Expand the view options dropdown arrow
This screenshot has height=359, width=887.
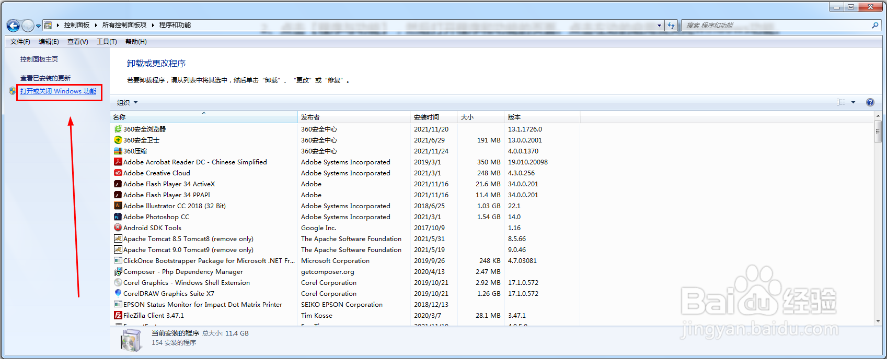(x=853, y=102)
